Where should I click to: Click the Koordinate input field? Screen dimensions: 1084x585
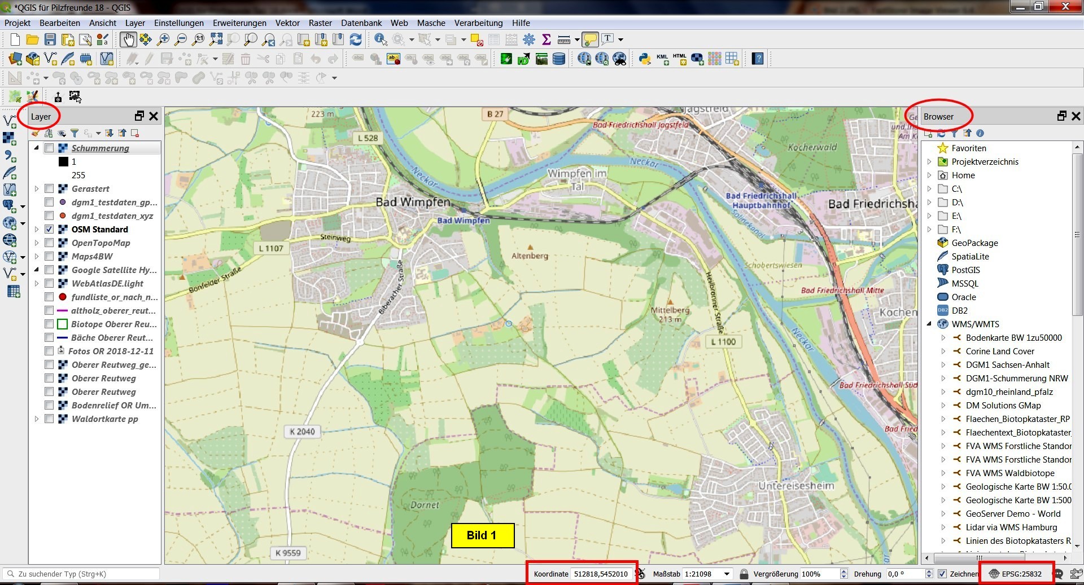click(x=600, y=574)
